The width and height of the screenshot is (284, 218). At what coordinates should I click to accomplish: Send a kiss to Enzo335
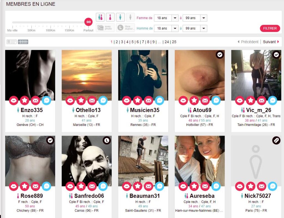click(14, 100)
